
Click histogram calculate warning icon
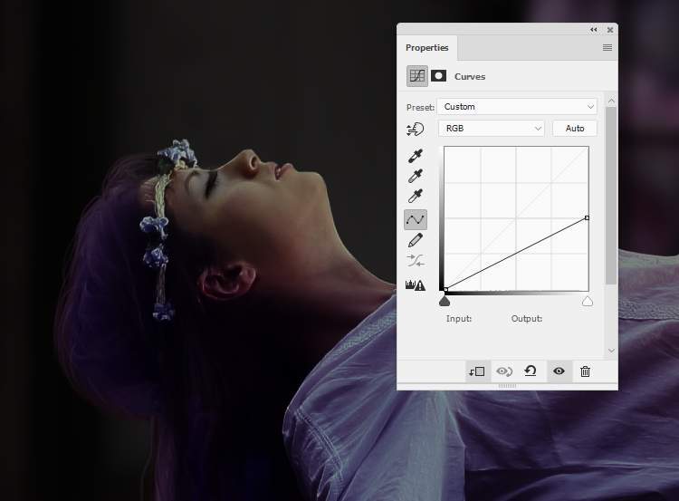point(416,284)
